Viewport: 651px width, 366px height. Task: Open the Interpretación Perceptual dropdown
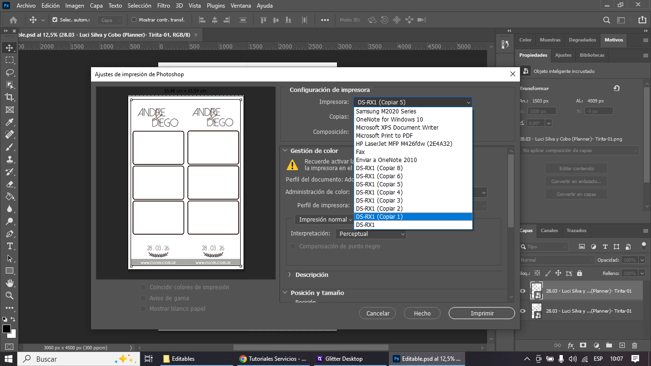pyautogui.click(x=371, y=234)
